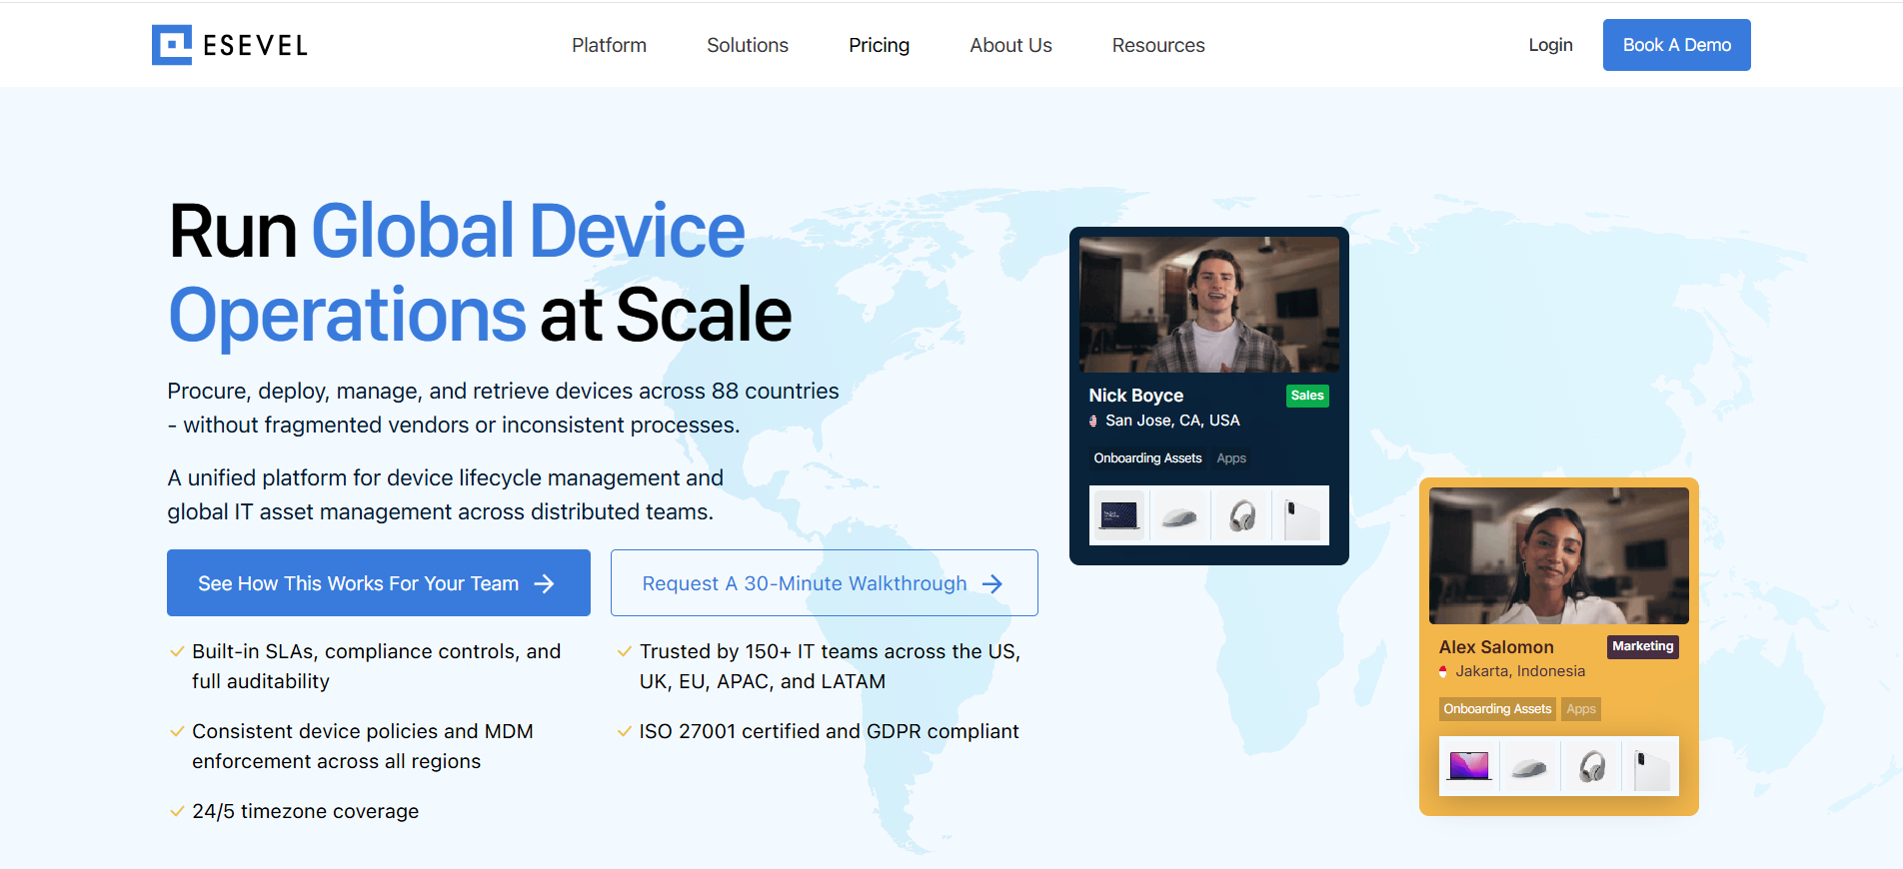Switch to Apps tab on Nick Boyce card
The image size is (1903, 869).
(1231, 458)
